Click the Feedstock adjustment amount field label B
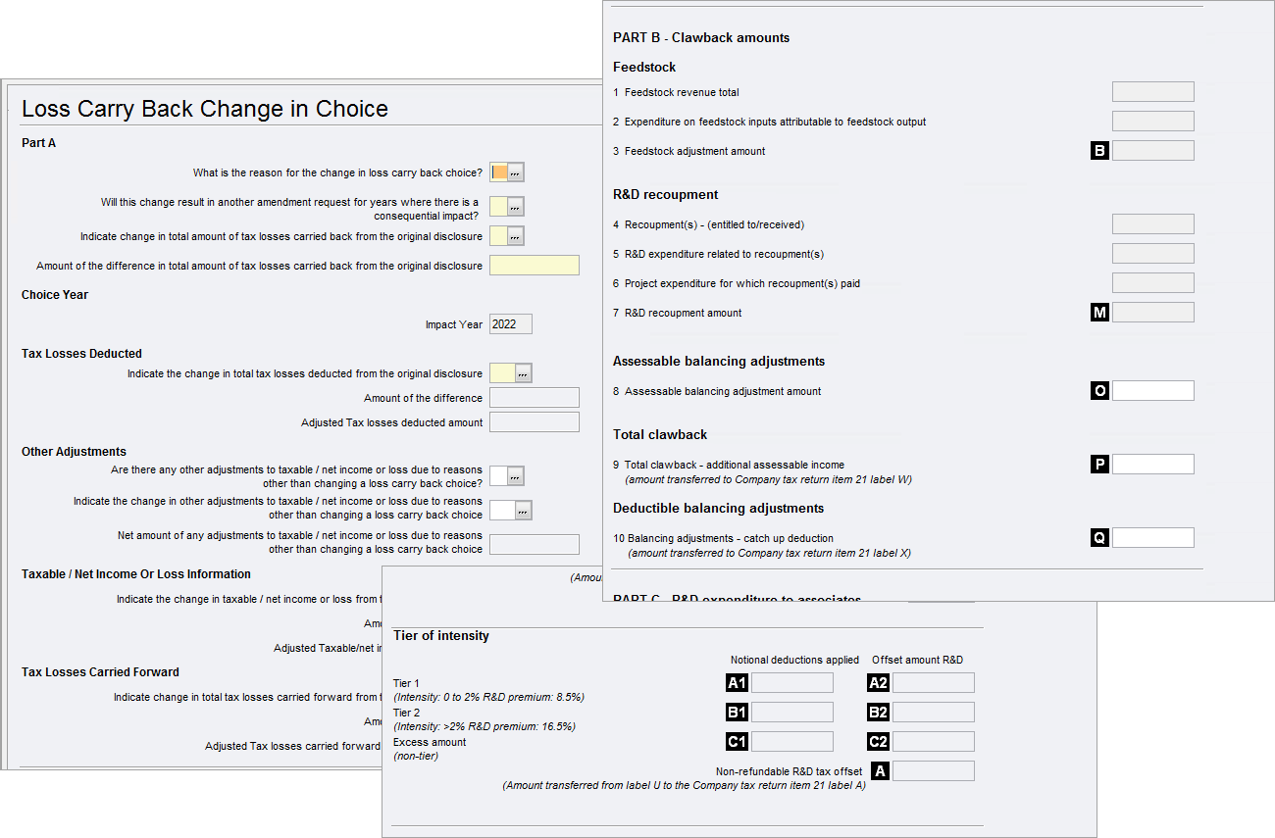 tap(1153, 151)
